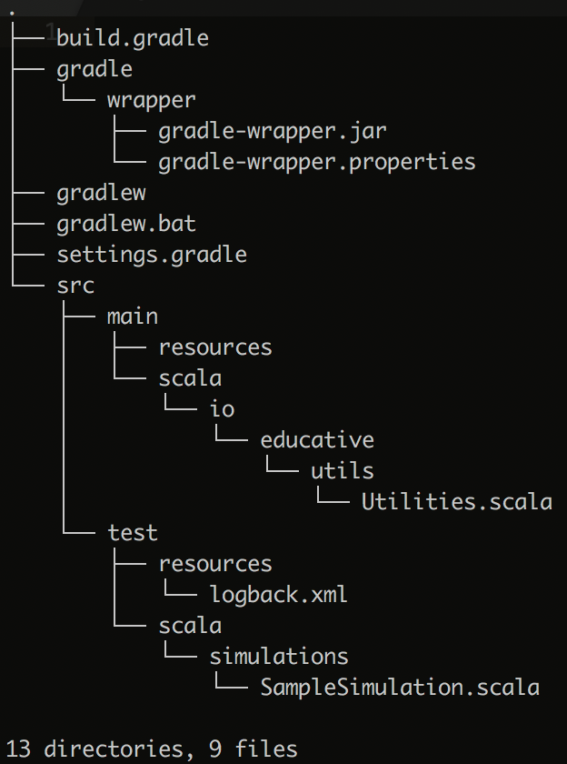The height and width of the screenshot is (764, 567).
Task: Click the wrapper folder name
Action: tap(152, 101)
